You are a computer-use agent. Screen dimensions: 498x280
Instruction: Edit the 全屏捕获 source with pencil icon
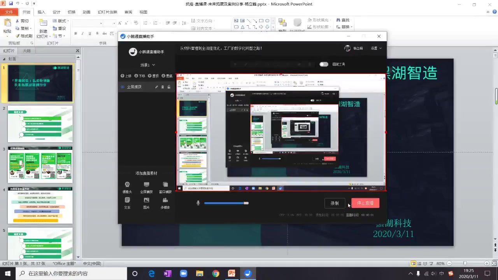click(x=156, y=87)
